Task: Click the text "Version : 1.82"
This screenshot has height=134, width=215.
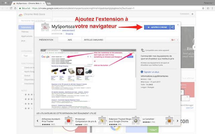Action: [x=146, y=79]
